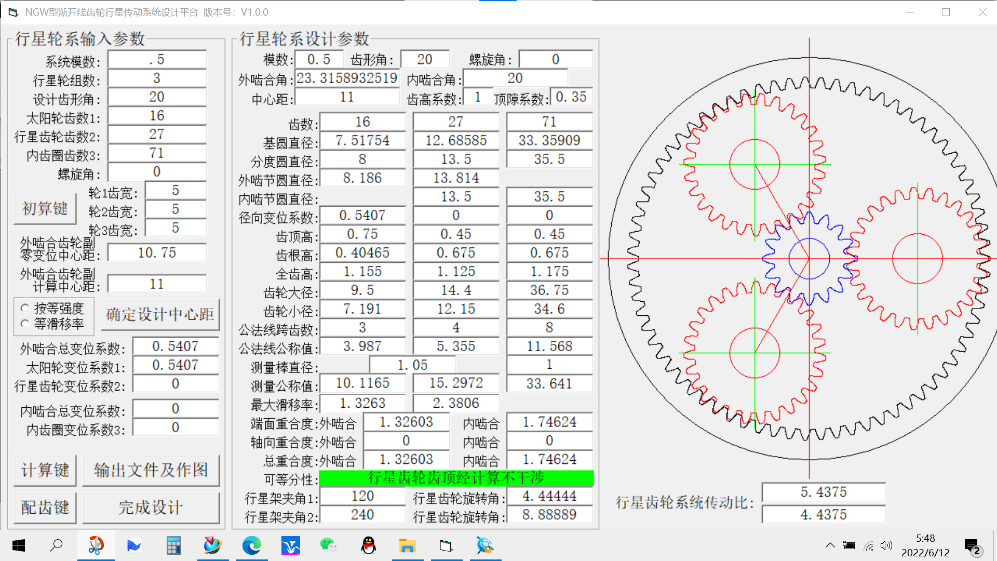Click the 配齿键 button
This screenshot has width=997, height=561.
[45, 507]
